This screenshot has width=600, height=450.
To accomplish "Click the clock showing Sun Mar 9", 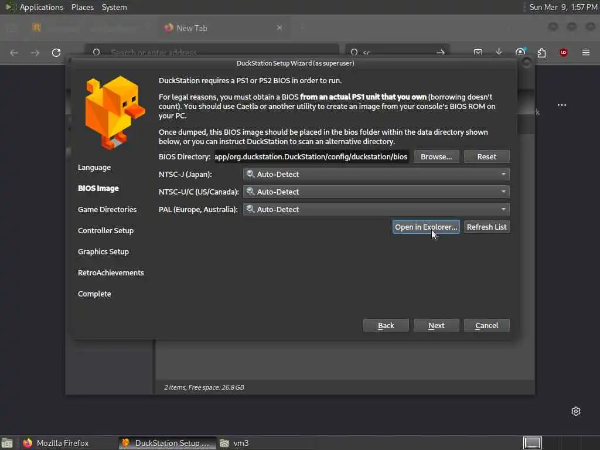I will tap(563, 7).
